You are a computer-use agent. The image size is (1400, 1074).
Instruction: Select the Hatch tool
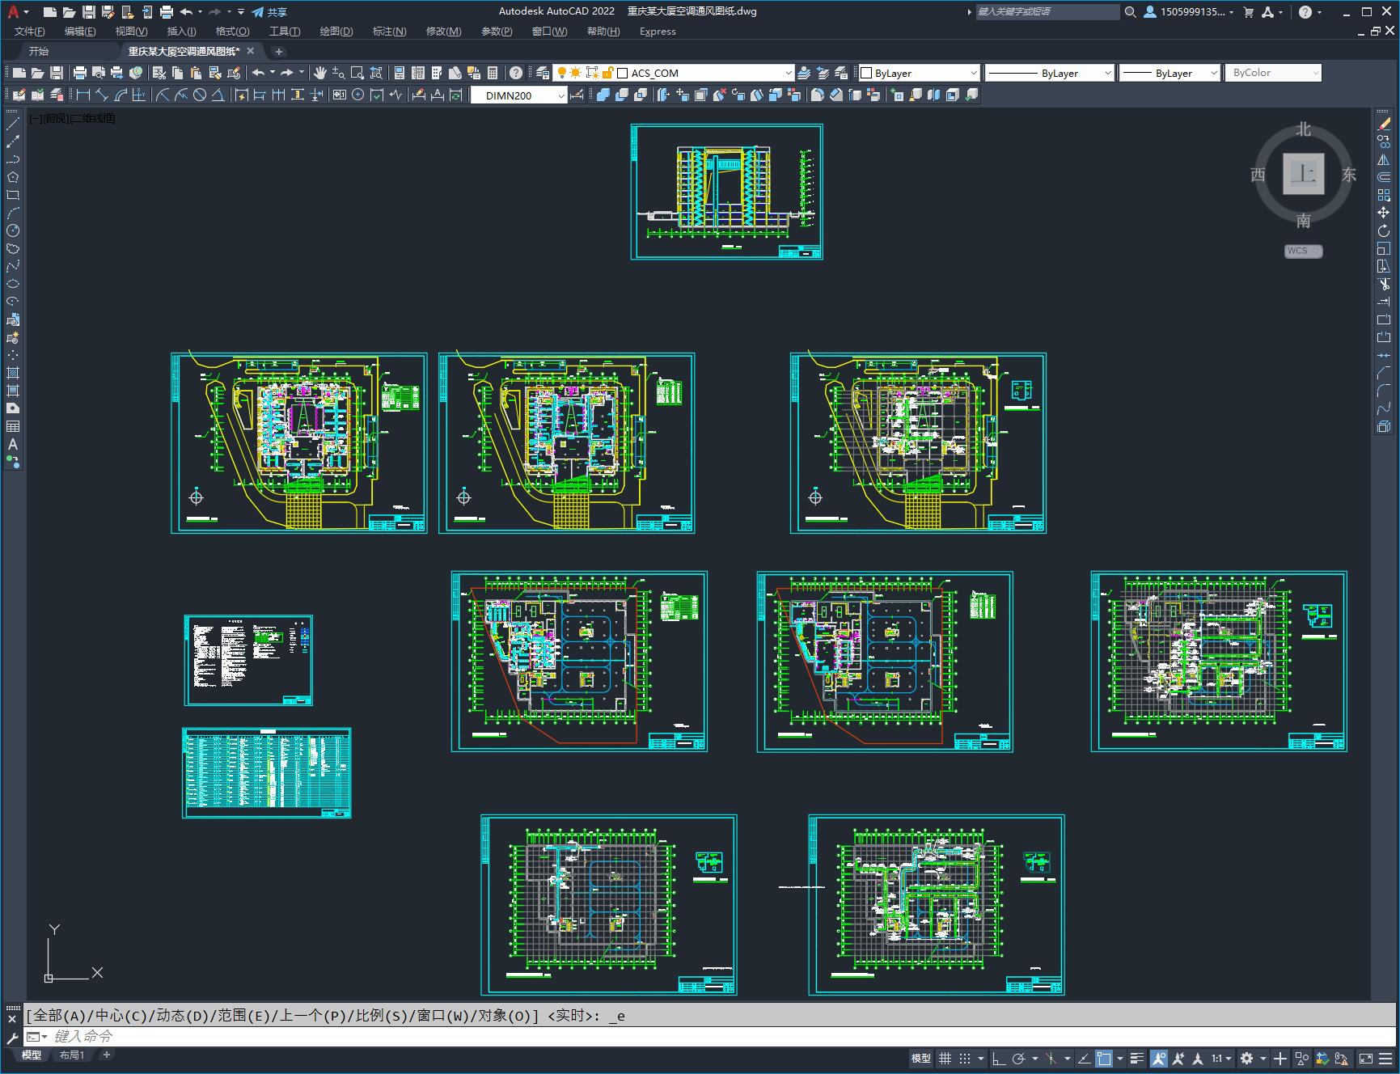coord(12,373)
